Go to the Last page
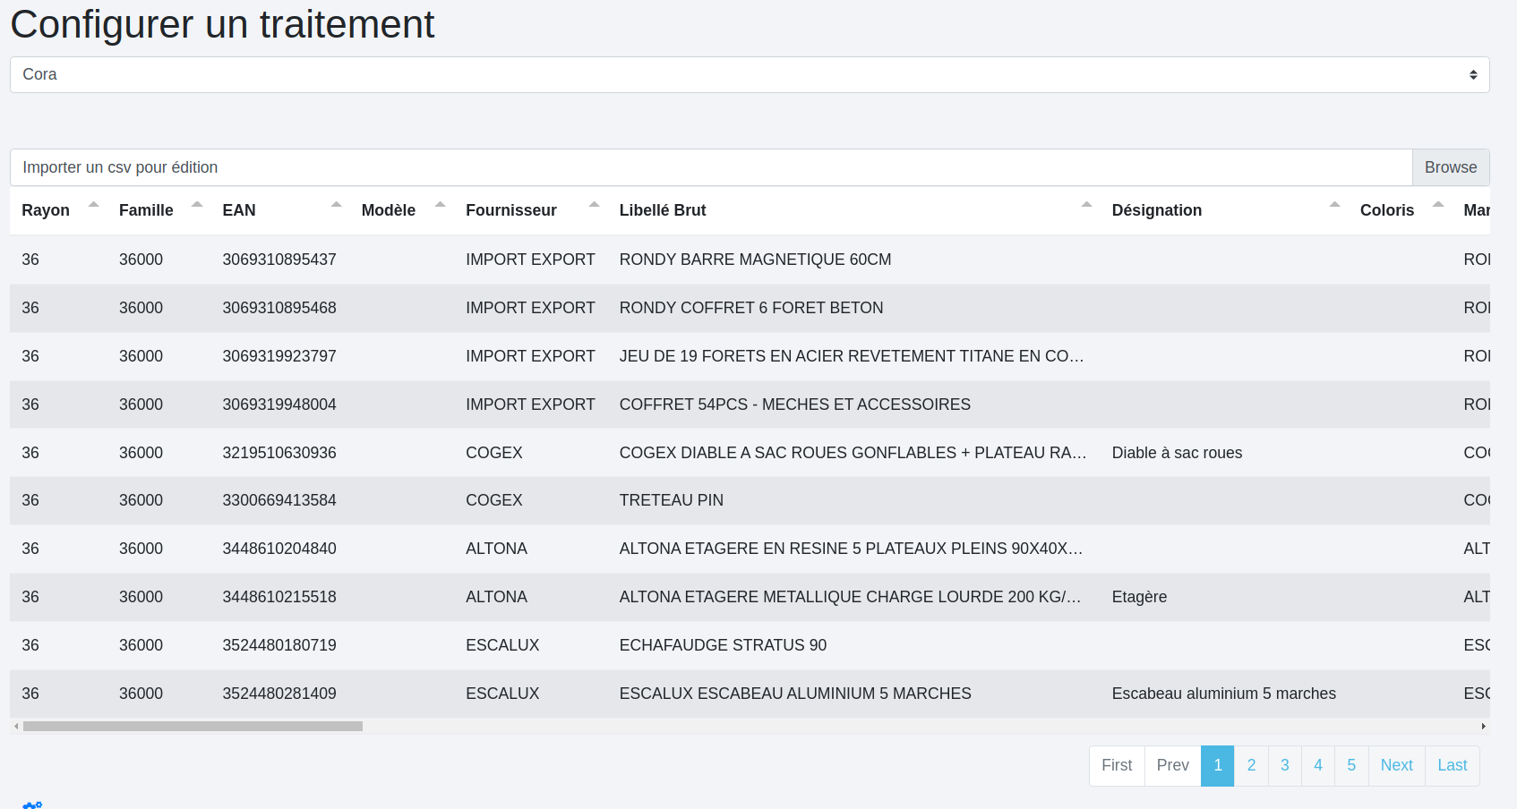This screenshot has height=809, width=1517. 1452,765
